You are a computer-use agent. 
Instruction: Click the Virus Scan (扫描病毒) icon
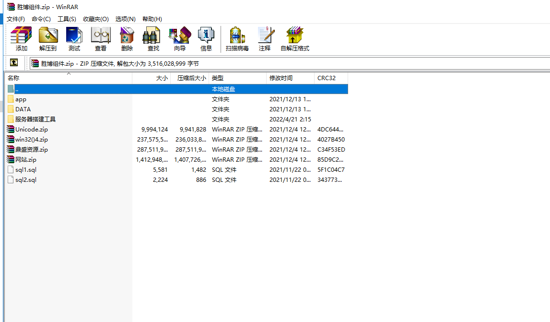237,38
